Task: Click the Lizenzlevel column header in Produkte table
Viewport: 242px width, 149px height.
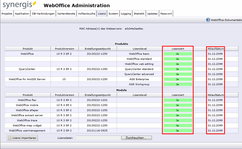Action: point(140,49)
